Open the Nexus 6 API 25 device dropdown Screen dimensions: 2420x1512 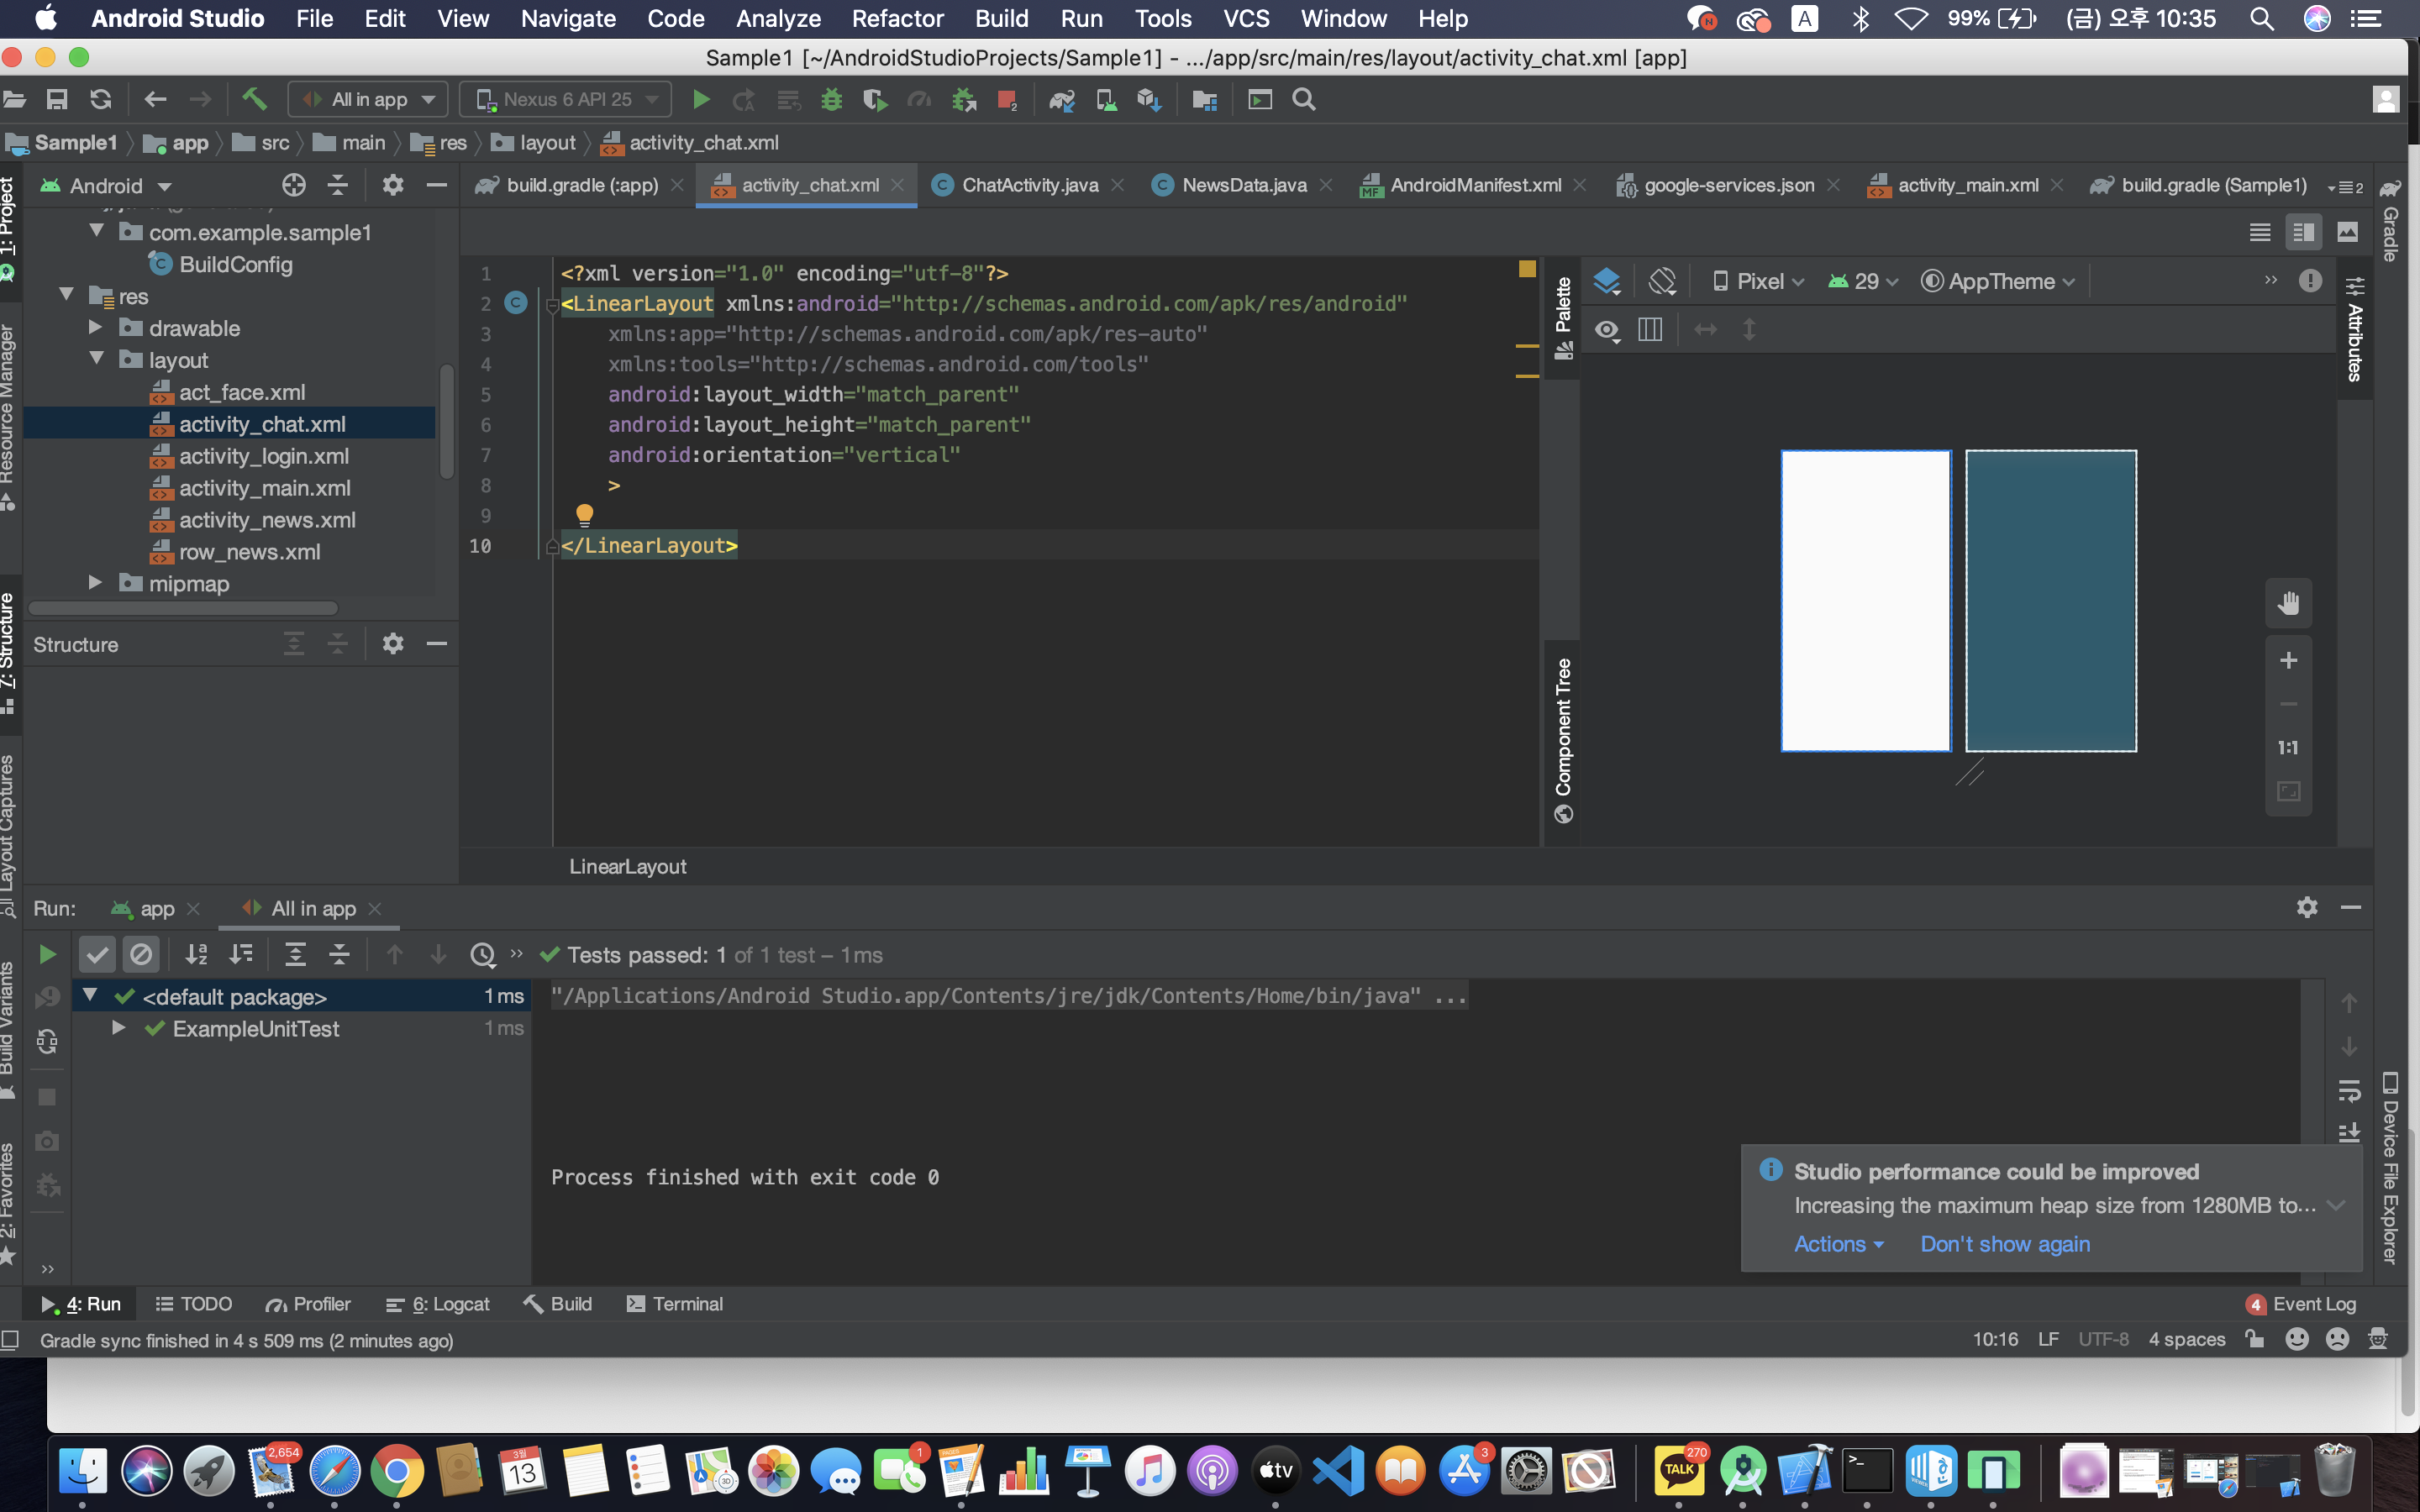[566, 99]
